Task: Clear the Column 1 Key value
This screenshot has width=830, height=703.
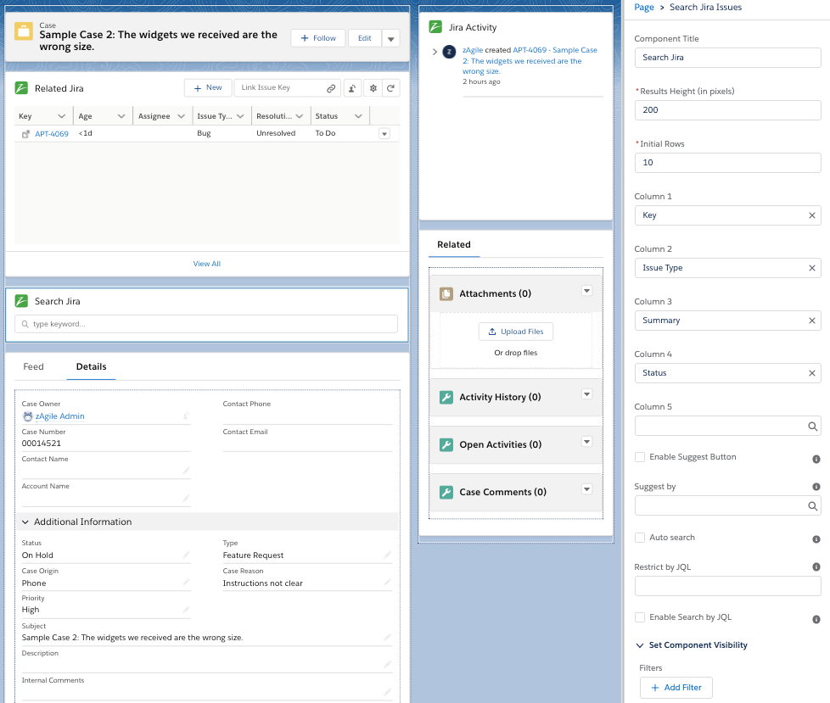Action: [811, 215]
